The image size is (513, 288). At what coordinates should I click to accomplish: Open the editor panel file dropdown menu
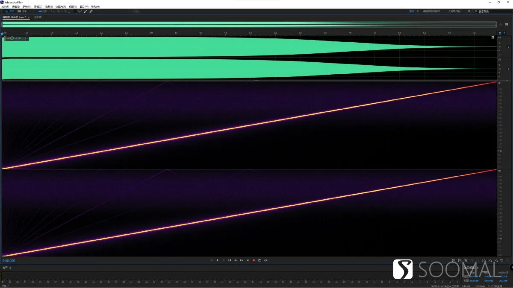pos(29,17)
